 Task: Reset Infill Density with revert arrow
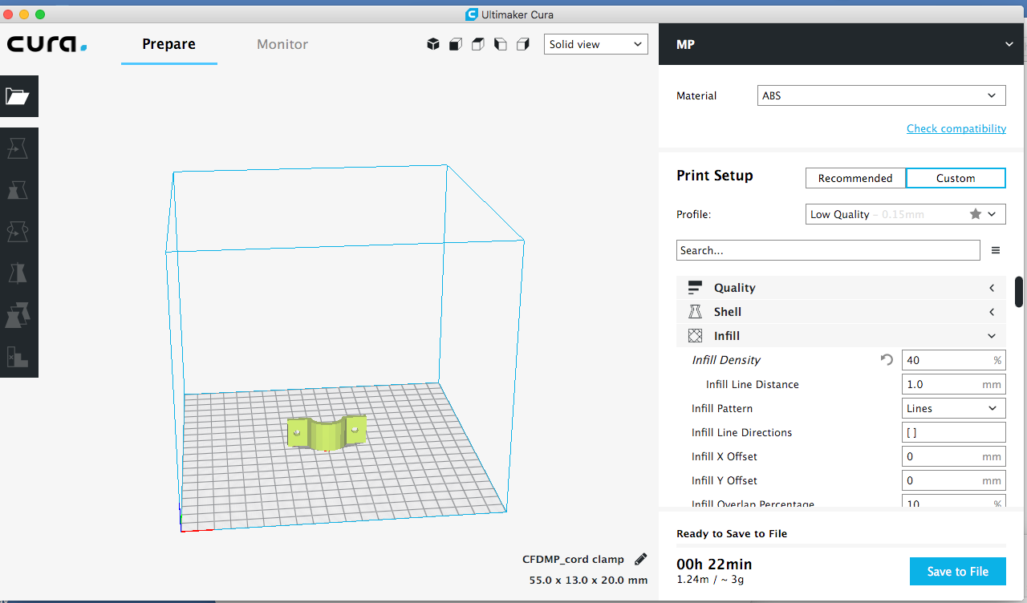887,360
